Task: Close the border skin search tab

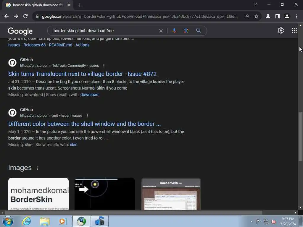Action: pyautogui.click(x=69, y=5)
